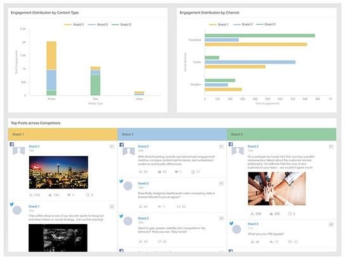Image resolution: width=345 pixels, height=261 pixels.
Task: Click 'Top Posts across Competitors' heading
Action: [x=36, y=123]
